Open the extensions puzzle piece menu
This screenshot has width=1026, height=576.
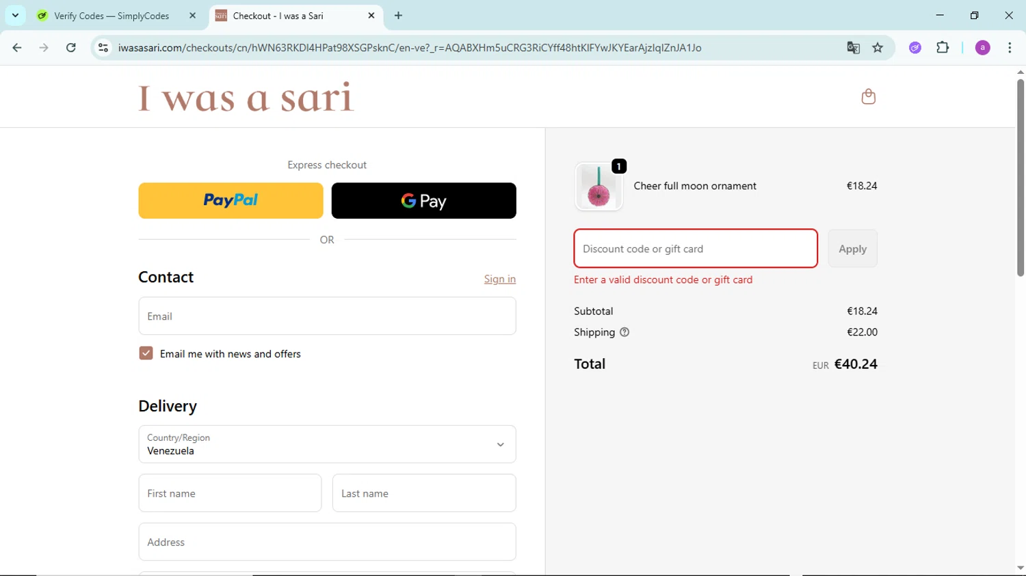pyautogui.click(x=943, y=48)
